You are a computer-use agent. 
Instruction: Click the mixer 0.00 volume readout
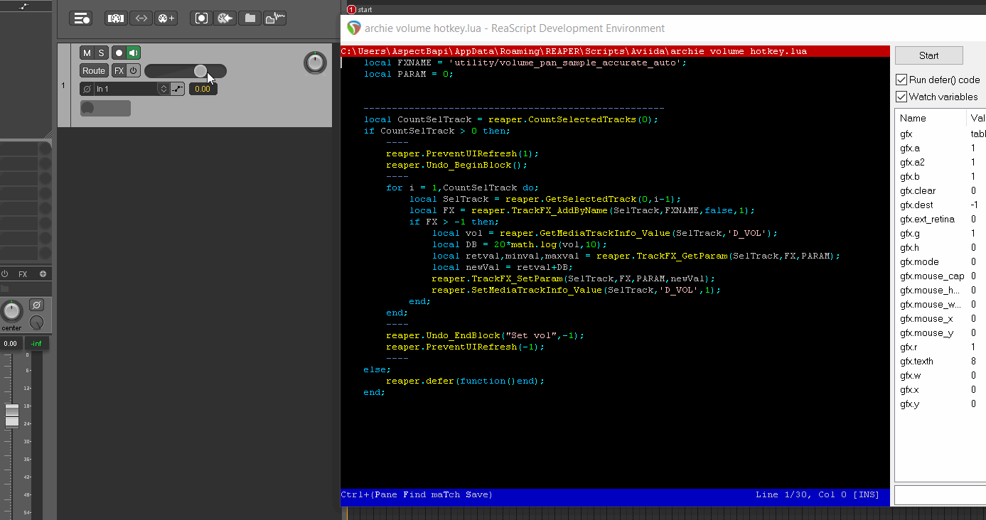[x=10, y=344]
